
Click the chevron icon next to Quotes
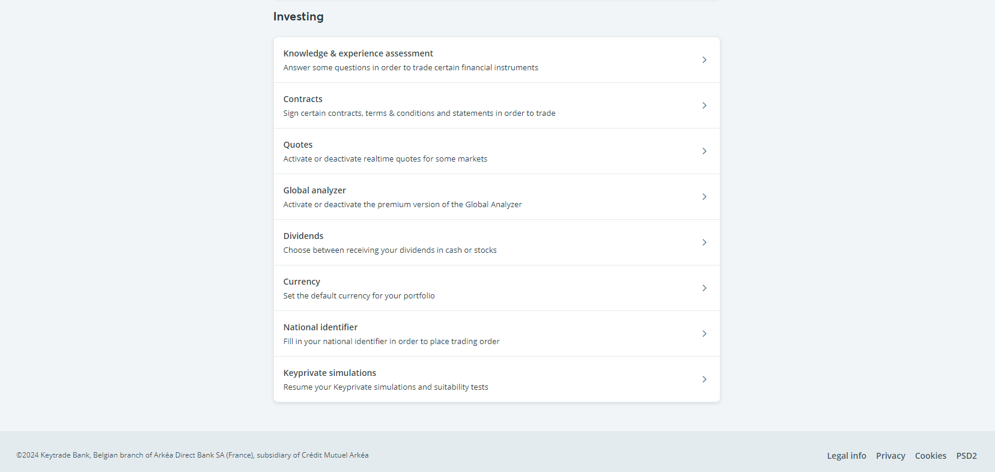(x=704, y=151)
